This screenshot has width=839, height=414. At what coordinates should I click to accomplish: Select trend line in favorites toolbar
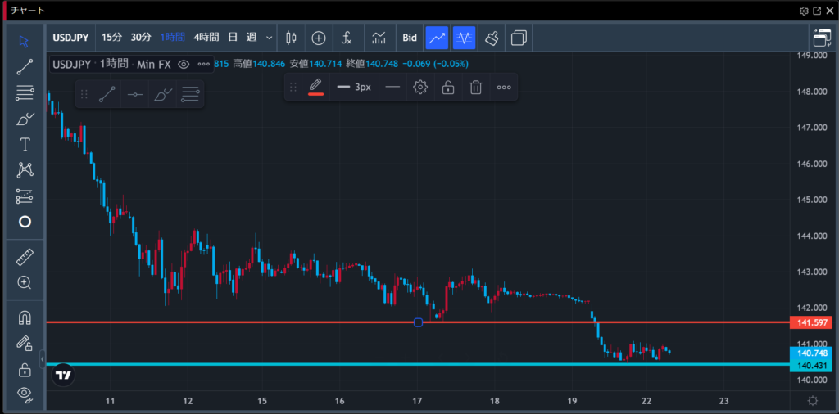(107, 95)
